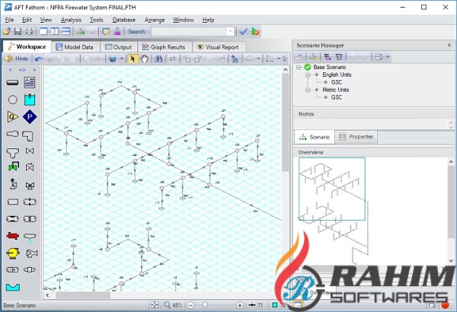Select the Venturi junction icon
This screenshot has width=457, height=312.
click(12, 218)
